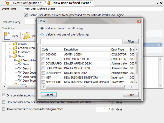Click the Desk Code filter funnel icon
The width and height of the screenshot is (164, 123).
[x=20, y=73]
